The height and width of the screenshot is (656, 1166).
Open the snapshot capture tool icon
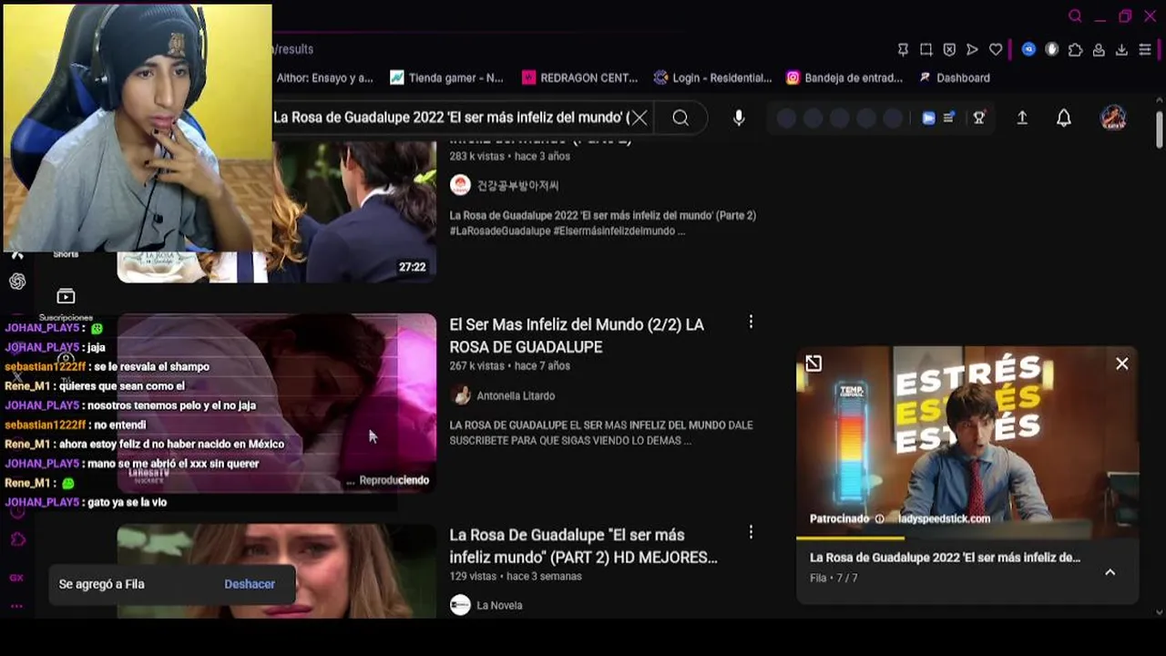click(926, 49)
